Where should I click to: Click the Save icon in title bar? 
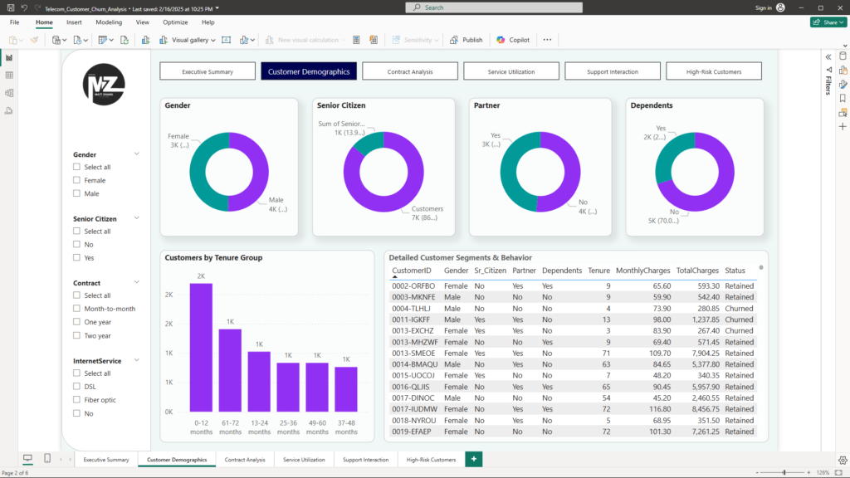coord(9,7)
